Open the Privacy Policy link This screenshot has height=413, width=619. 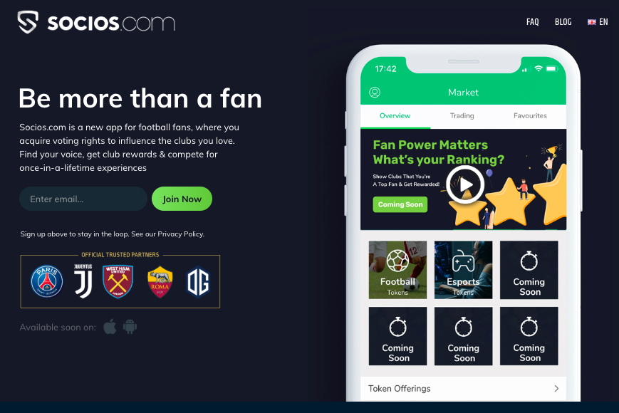point(180,234)
